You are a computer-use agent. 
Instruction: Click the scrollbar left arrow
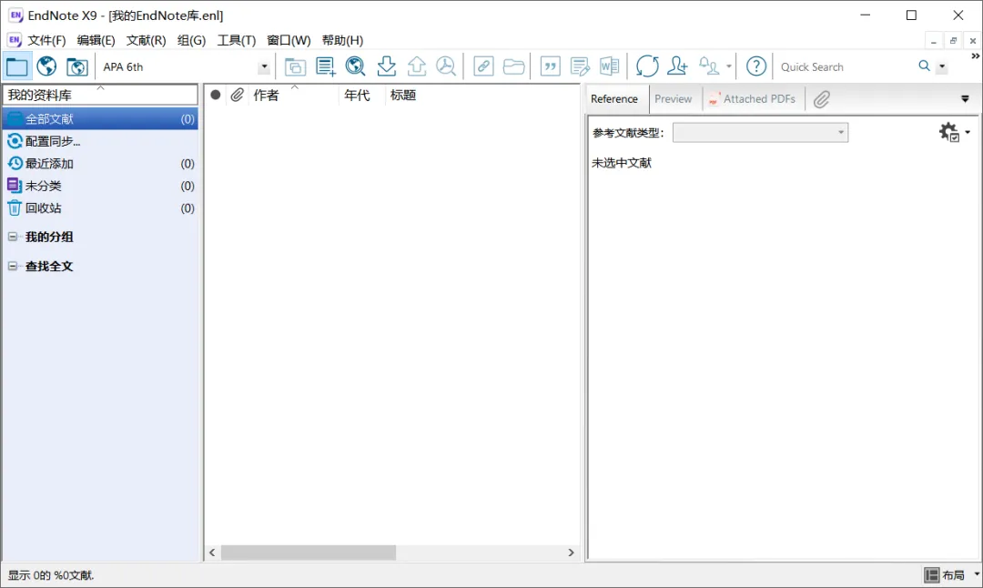pyautogui.click(x=212, y=553)
